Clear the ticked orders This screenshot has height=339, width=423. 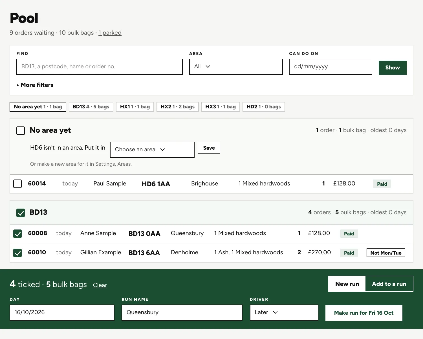(100, 285)
